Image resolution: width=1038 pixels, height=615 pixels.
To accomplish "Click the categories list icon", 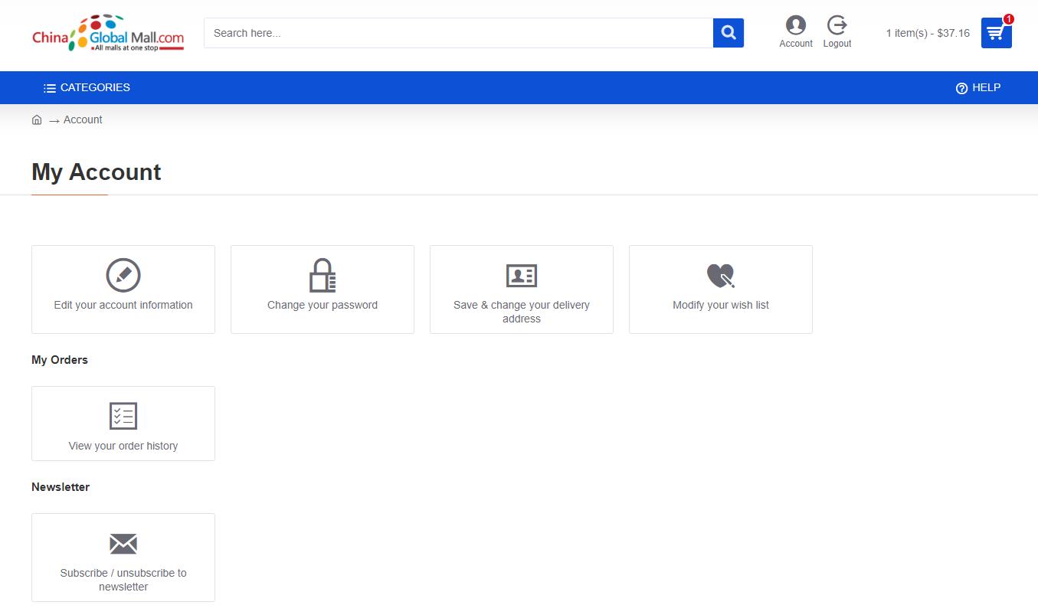I will (50, 88).
